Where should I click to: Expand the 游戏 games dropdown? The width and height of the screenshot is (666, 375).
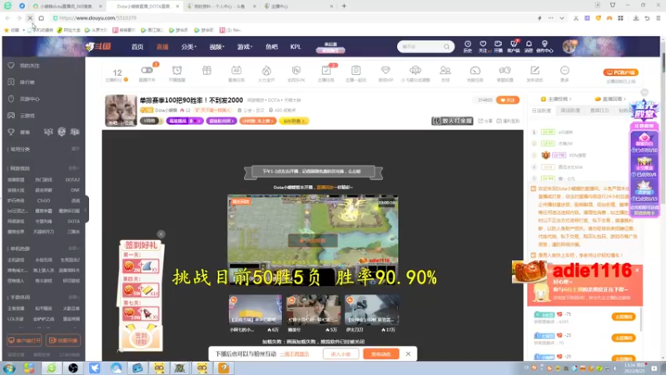tap(245, 47)
